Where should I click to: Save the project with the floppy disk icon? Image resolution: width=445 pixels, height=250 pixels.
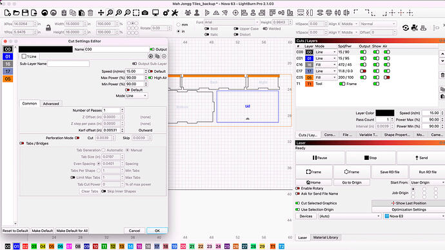point(25,13)
